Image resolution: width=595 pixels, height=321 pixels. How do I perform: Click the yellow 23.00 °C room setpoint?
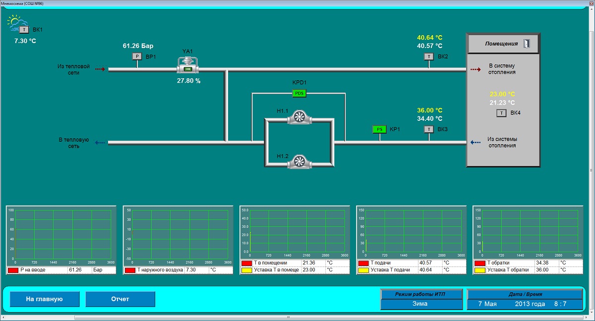tap(502, 94)
